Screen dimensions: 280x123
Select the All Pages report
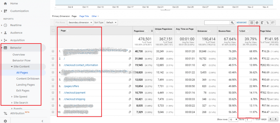click(x=22, y=73)
